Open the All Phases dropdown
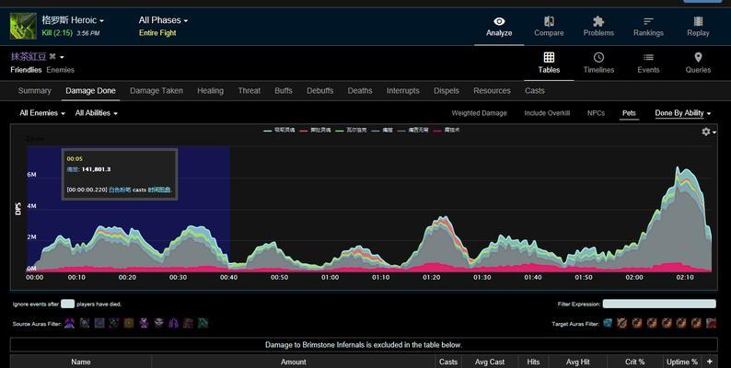 tap(163, 20)
